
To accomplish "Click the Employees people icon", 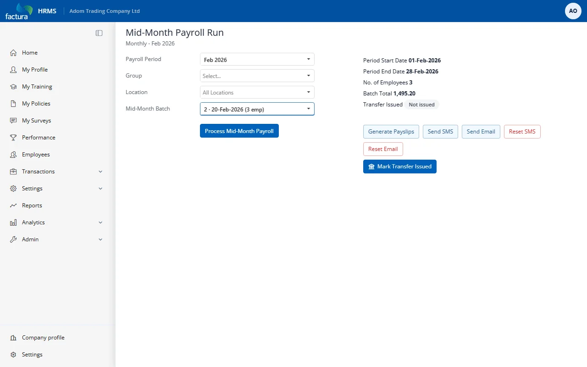I will pyautogui.click(x=13, y=155).
